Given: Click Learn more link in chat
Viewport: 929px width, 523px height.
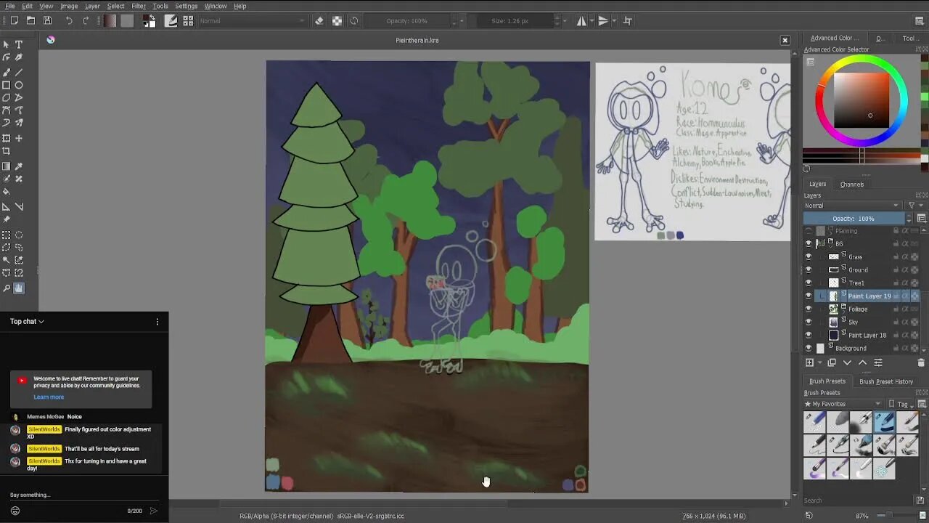Looking at the screenshot, I should pos(49,397).
